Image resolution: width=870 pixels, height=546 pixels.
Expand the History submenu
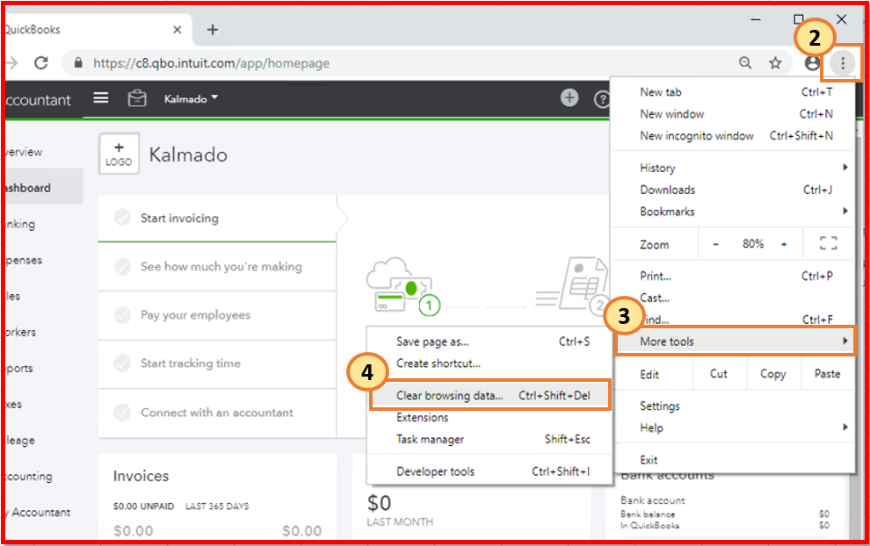[734, 168]
